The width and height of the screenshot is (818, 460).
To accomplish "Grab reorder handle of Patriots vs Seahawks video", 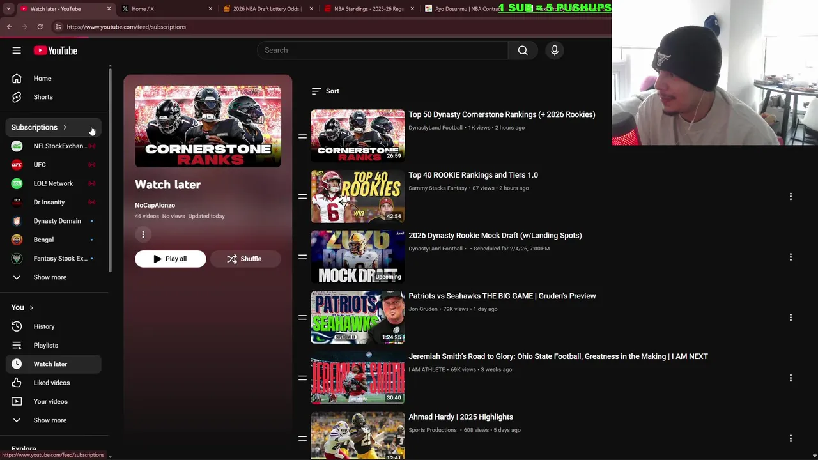I will [x=302, y=318].
